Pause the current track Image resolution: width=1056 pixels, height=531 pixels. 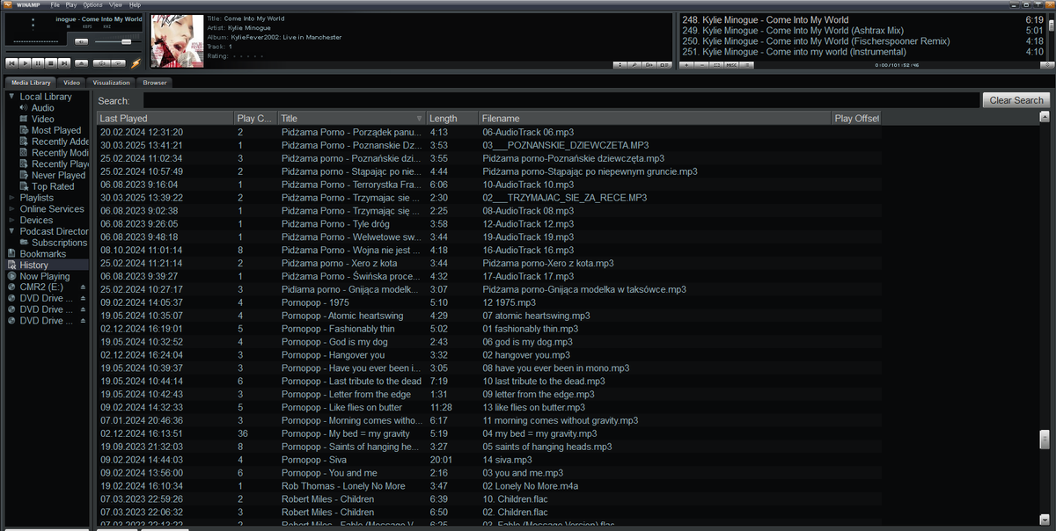pyautogui.click(x=38, y=63)
